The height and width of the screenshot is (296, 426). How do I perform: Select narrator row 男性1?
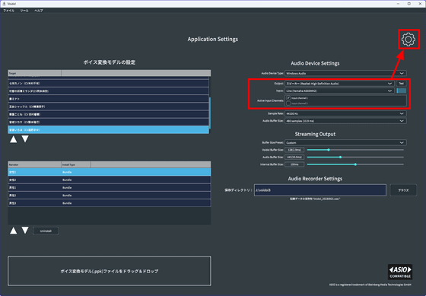coord(110,187)
